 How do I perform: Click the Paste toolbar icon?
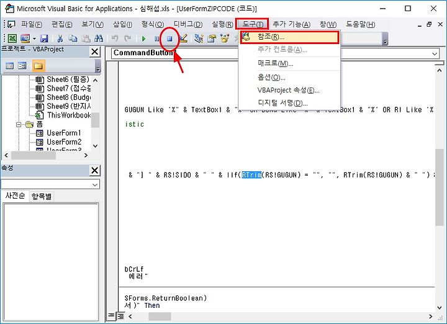tap(86, 38)
